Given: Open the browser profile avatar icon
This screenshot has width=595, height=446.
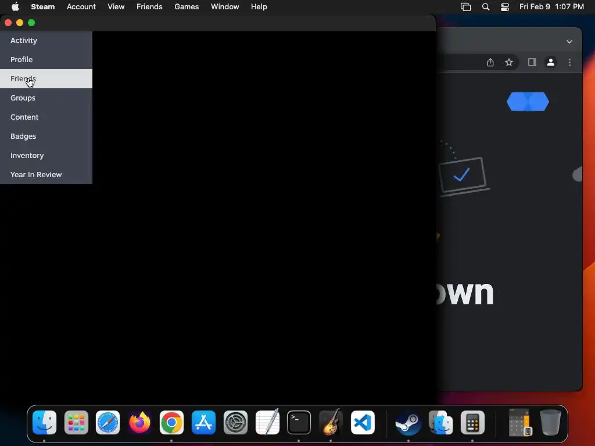Looking at the screenshot, I should (x=551, y=62).
